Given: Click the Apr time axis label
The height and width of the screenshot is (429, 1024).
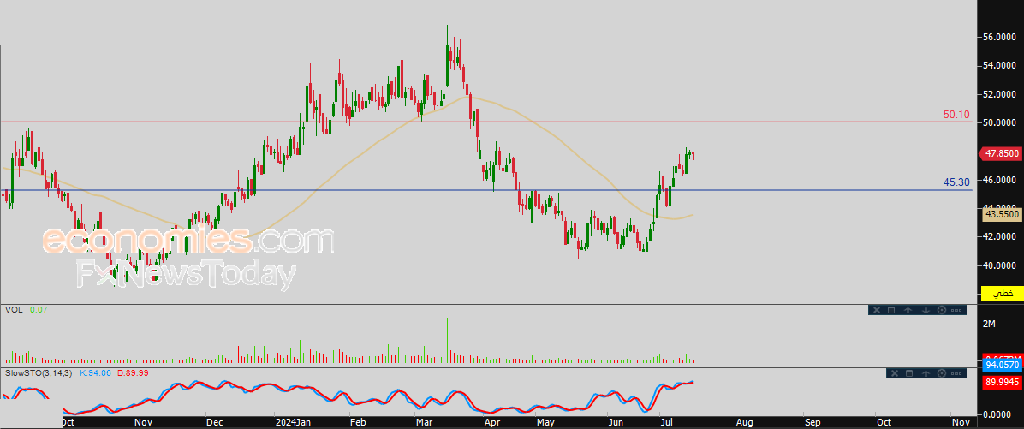Looking at the screenshot, I should tap(494, 422).
